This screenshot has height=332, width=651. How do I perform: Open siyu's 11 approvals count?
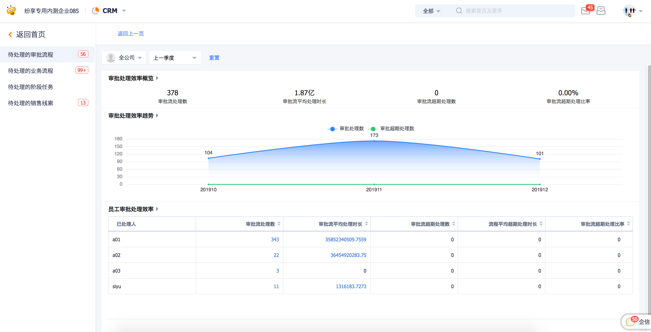click(x=276, y=286)
